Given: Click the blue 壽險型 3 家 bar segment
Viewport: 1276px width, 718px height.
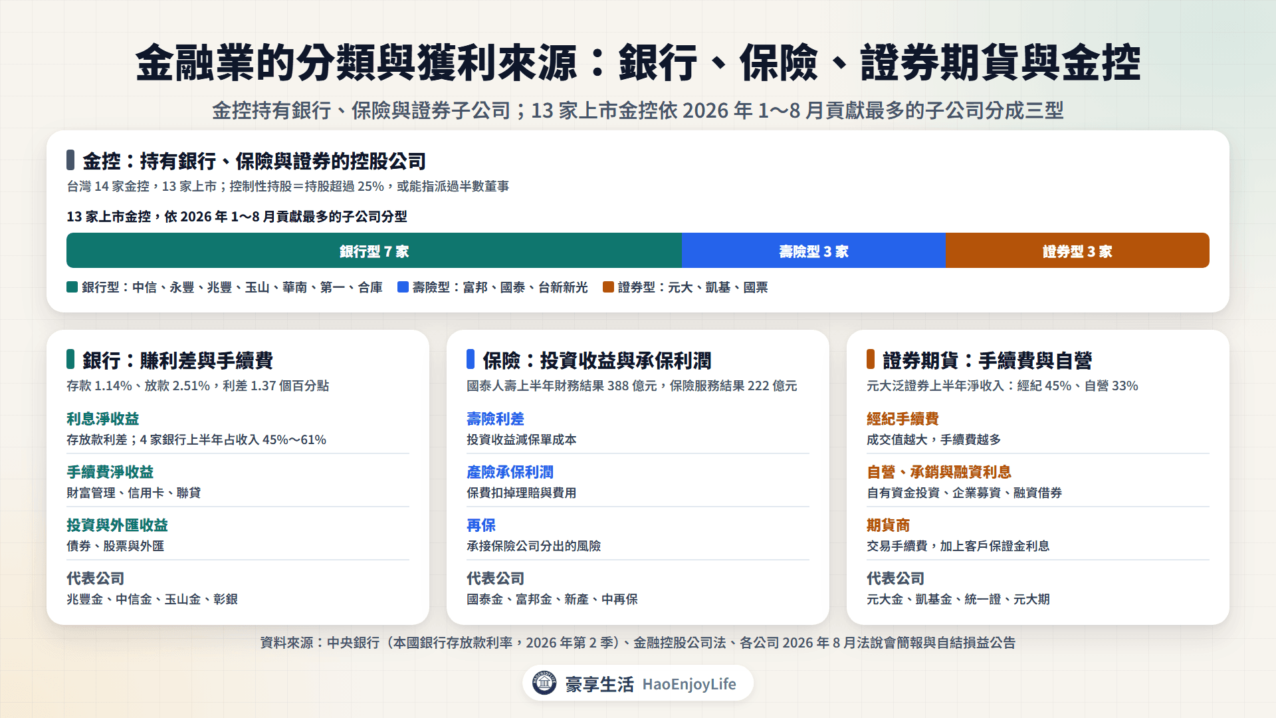Looking at the screenshot, I should click(x=813, y=251).
